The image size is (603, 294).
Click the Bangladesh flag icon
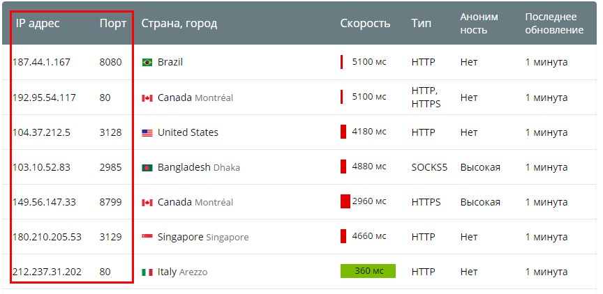[x=147, y=168]
